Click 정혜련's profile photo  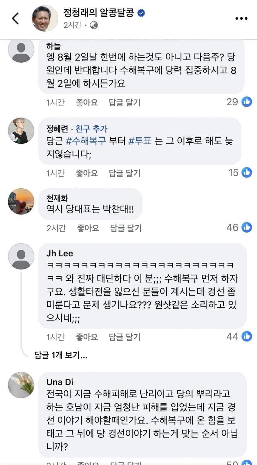point(21,132)
